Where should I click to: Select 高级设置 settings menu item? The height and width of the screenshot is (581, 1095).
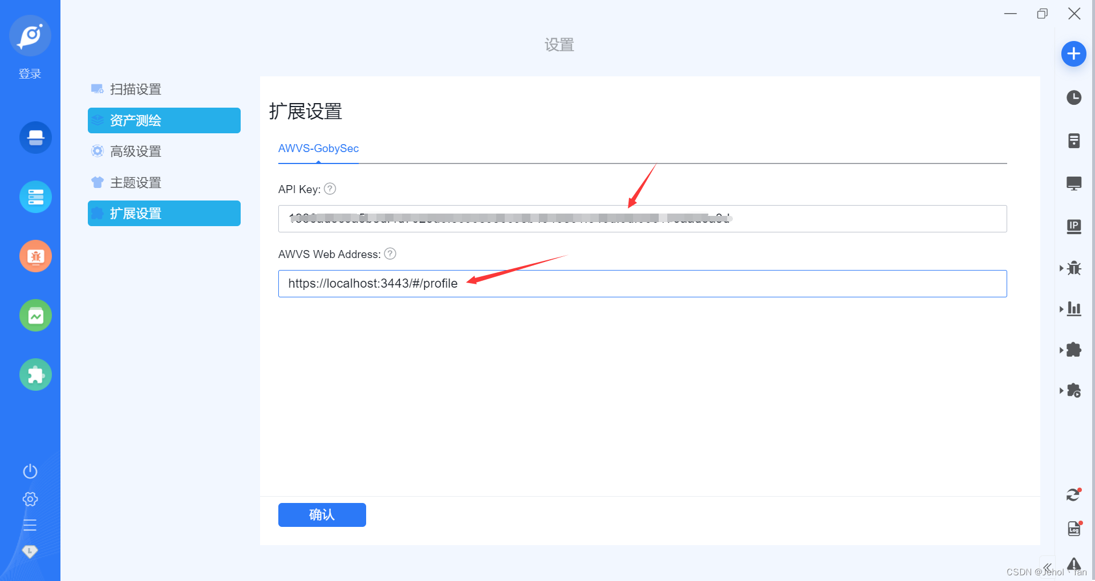tap(164, 152)
